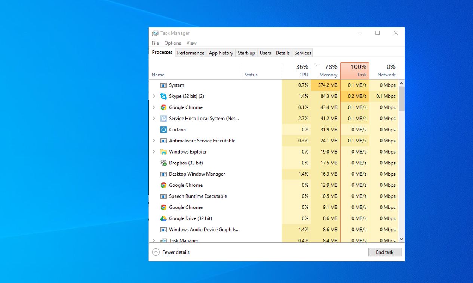Click the Google Drive process icon
Screen dimensions: 473x283
[163, 218]
